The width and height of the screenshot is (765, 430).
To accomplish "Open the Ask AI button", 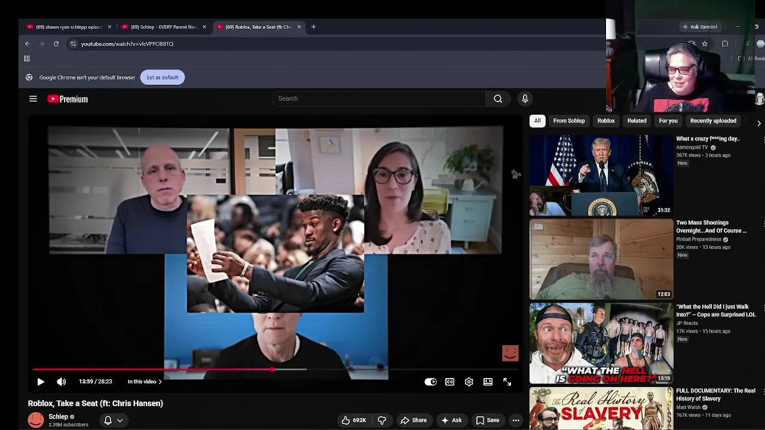I will pyautogui.click(x=451, y=420).
